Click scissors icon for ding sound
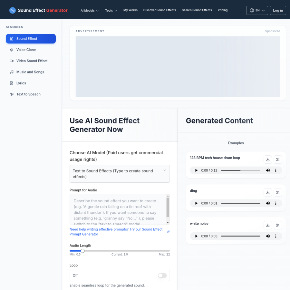Image resolution: width=290 pixels, height=290 pixels. 278,192
